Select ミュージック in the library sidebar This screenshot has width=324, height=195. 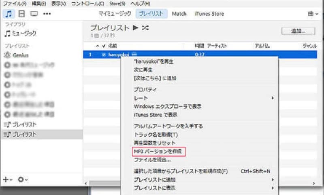tap(20, 34)
